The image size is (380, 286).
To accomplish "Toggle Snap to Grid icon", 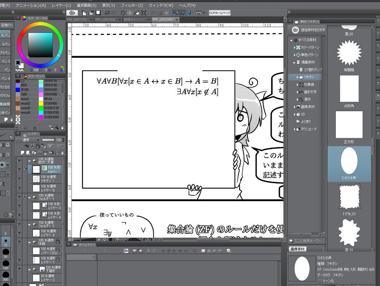I will pos(189,13).
